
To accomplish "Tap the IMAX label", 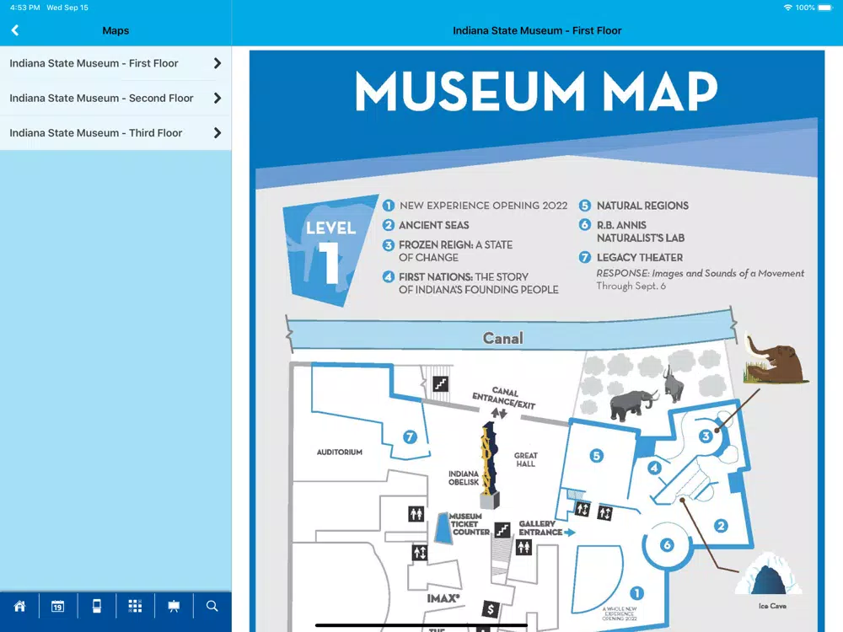I will pos(443,598).
